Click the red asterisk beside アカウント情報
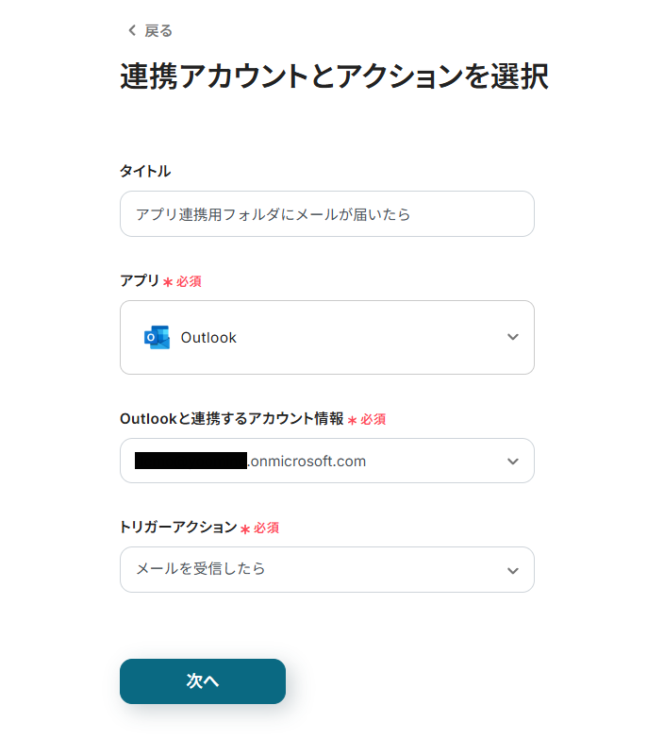Image resolution: width=647 pixels, height=739 pixels. click(x=353, y=420)
